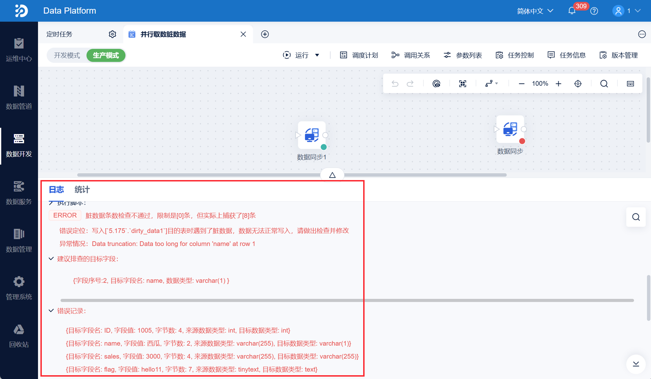
Task: Click the 100% zoom level value
Action: 540,84
